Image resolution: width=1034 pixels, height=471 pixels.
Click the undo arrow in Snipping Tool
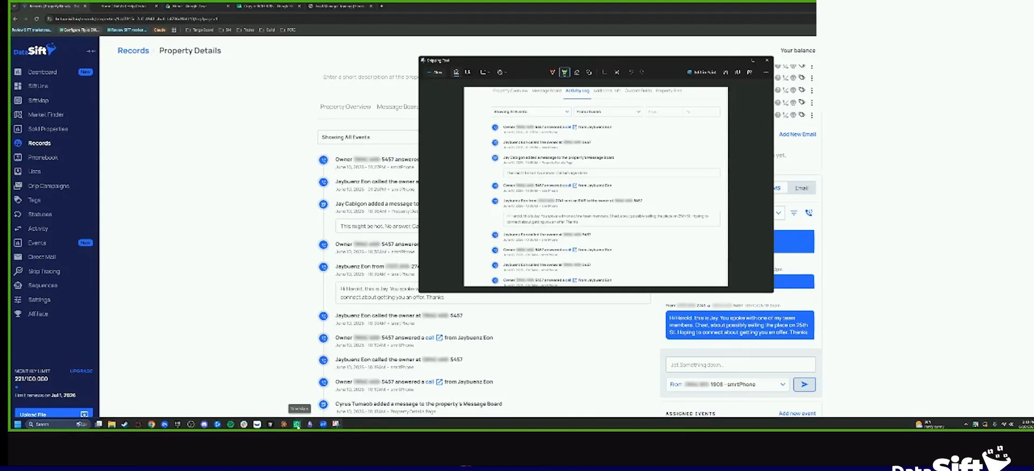point(631,72)
